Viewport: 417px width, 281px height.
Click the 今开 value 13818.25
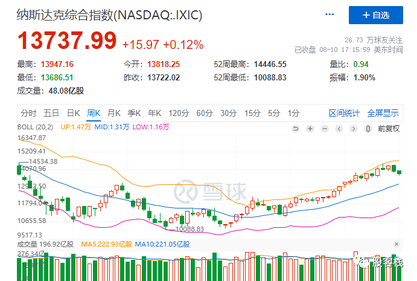164,65
